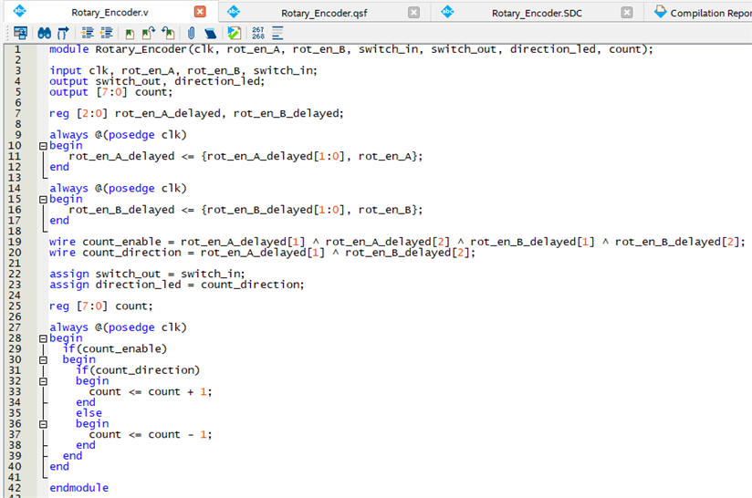Click the 'else' keyword on line 35
The width and height of the screenshot is (752, 498).
(89, 413)
